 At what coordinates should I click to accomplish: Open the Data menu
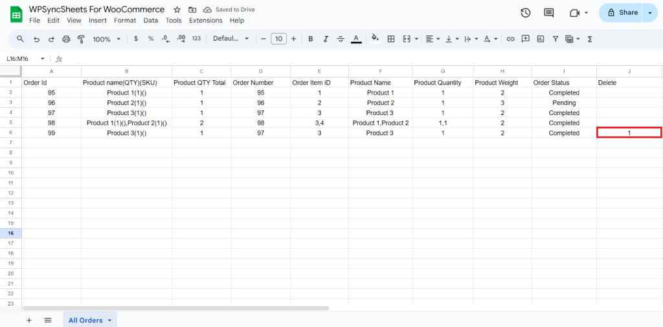pyautogui.click(x=150, y=20)
